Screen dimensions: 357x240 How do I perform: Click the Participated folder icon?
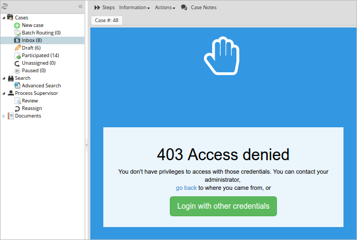[x=17, y=56]
